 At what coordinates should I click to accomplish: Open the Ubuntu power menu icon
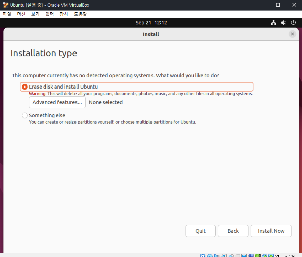click(x=293, y=23)
